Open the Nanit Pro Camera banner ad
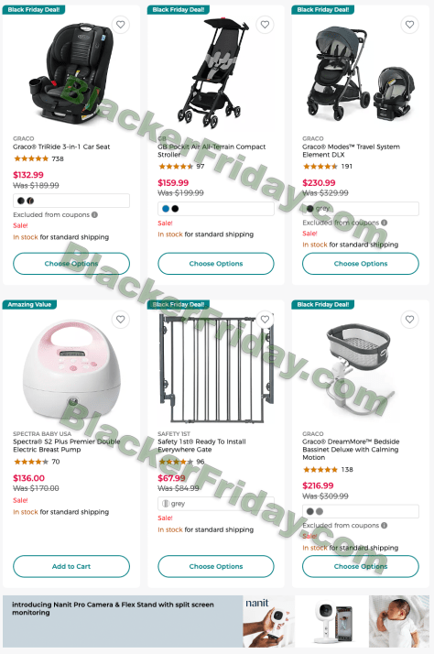 coord(216,621)
